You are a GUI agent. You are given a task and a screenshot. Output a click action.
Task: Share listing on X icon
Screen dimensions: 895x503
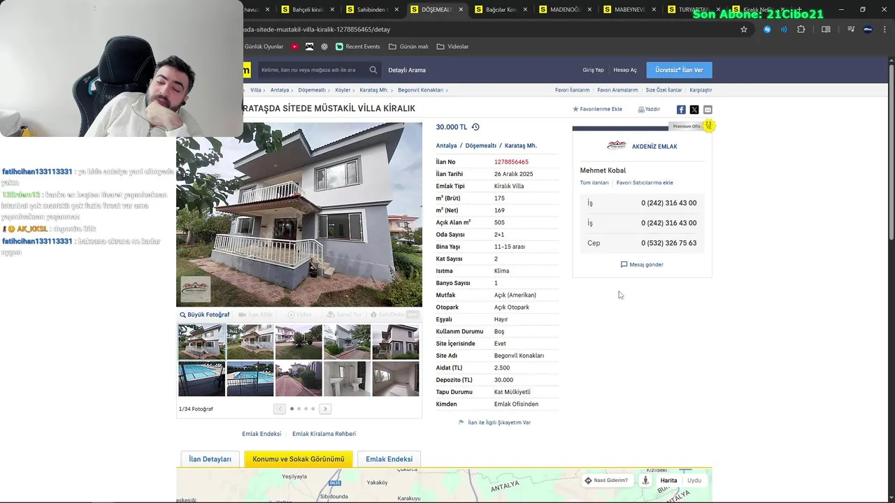coord(694,110)
